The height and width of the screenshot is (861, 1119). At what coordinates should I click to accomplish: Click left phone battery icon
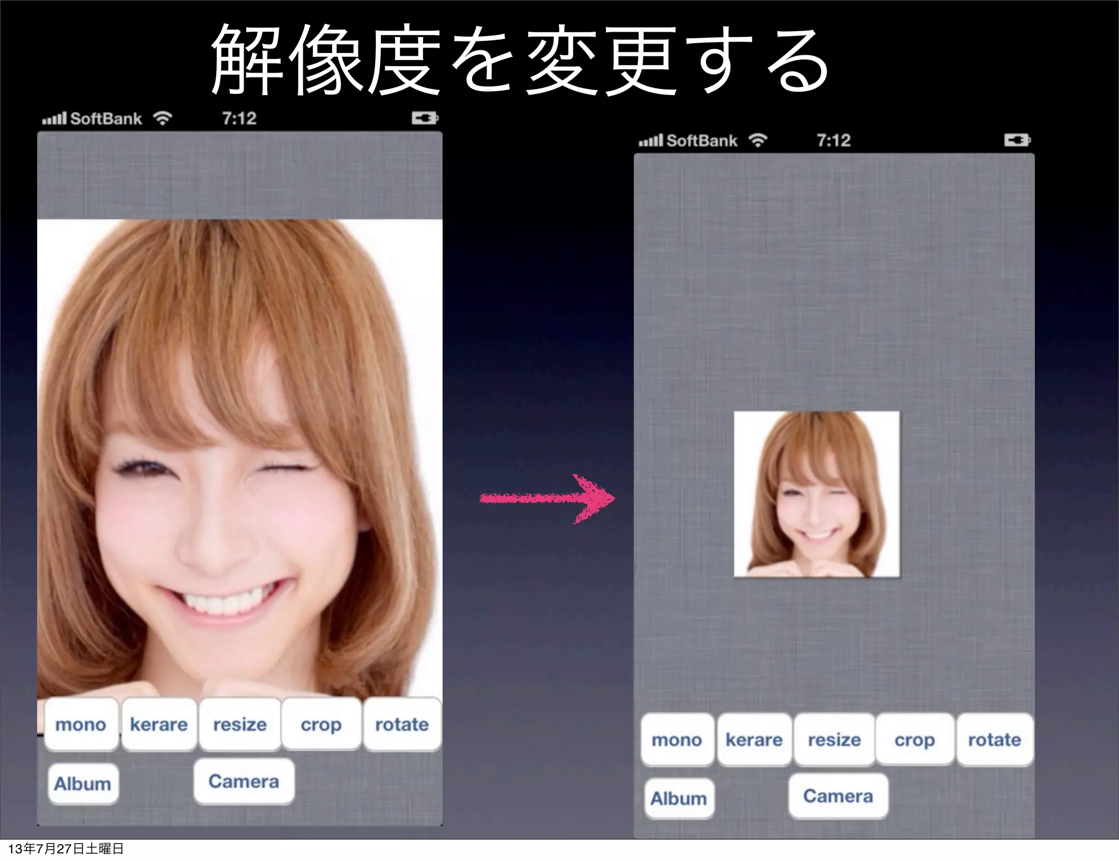[x=425, y=118]
